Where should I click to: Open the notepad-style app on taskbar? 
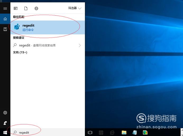tap(135, 133)
